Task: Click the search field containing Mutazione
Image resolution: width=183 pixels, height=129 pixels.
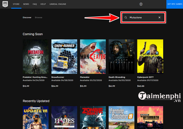Action: coord(143,17)
